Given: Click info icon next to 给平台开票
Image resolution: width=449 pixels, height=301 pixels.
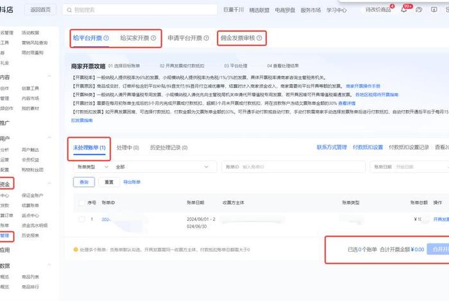Looking at the screenshot, I should tap(106, 38).
